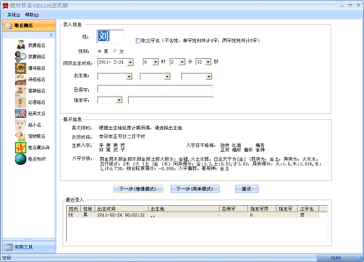The height and width of the screenshot is (262, 364).
Task: Open 楚辞起名 Chu Ci naming icon
Action: [21, 91]
